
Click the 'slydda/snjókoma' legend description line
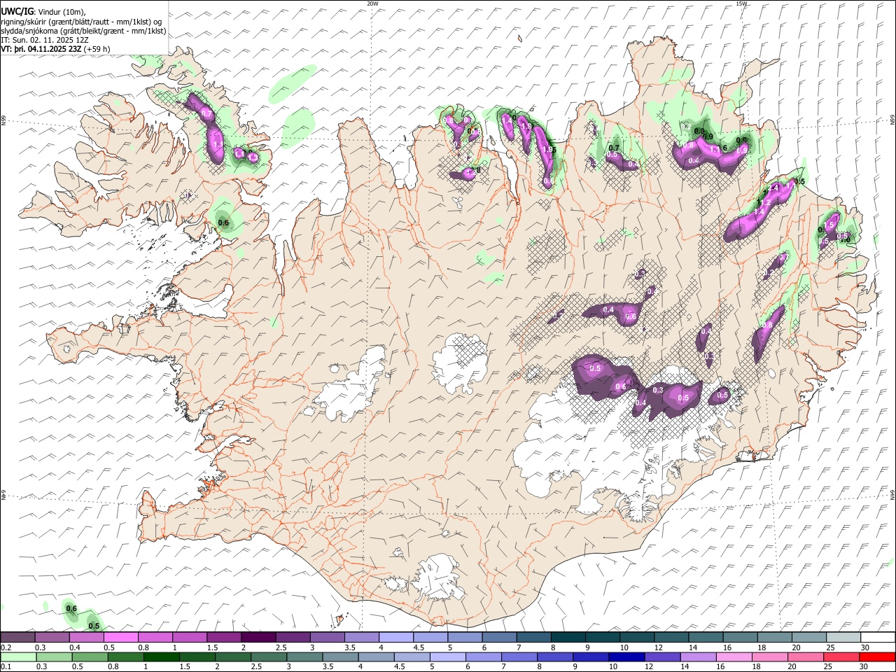point(83,31)
